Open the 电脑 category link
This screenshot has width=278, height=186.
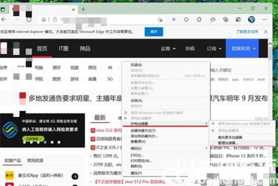(x=39, y=68)
